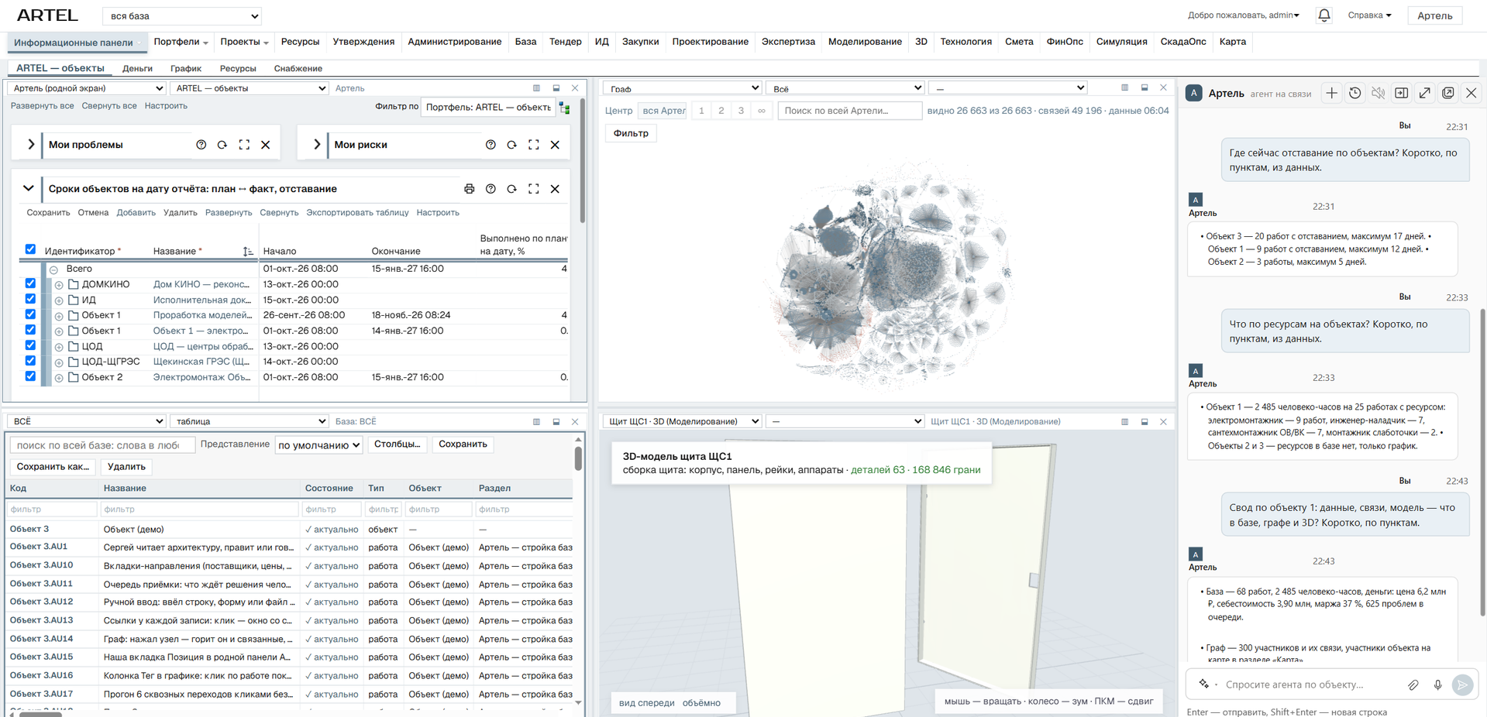Toggle the Объект 2 row checkbox

[30, 376]
